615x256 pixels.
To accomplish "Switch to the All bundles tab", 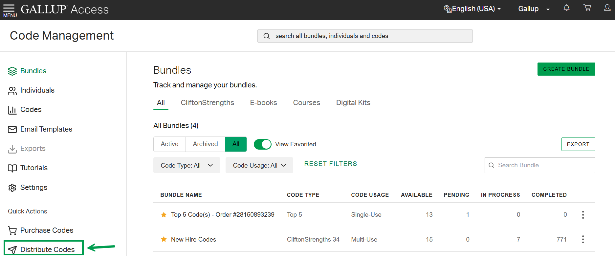I will click(x=161, y=103).
